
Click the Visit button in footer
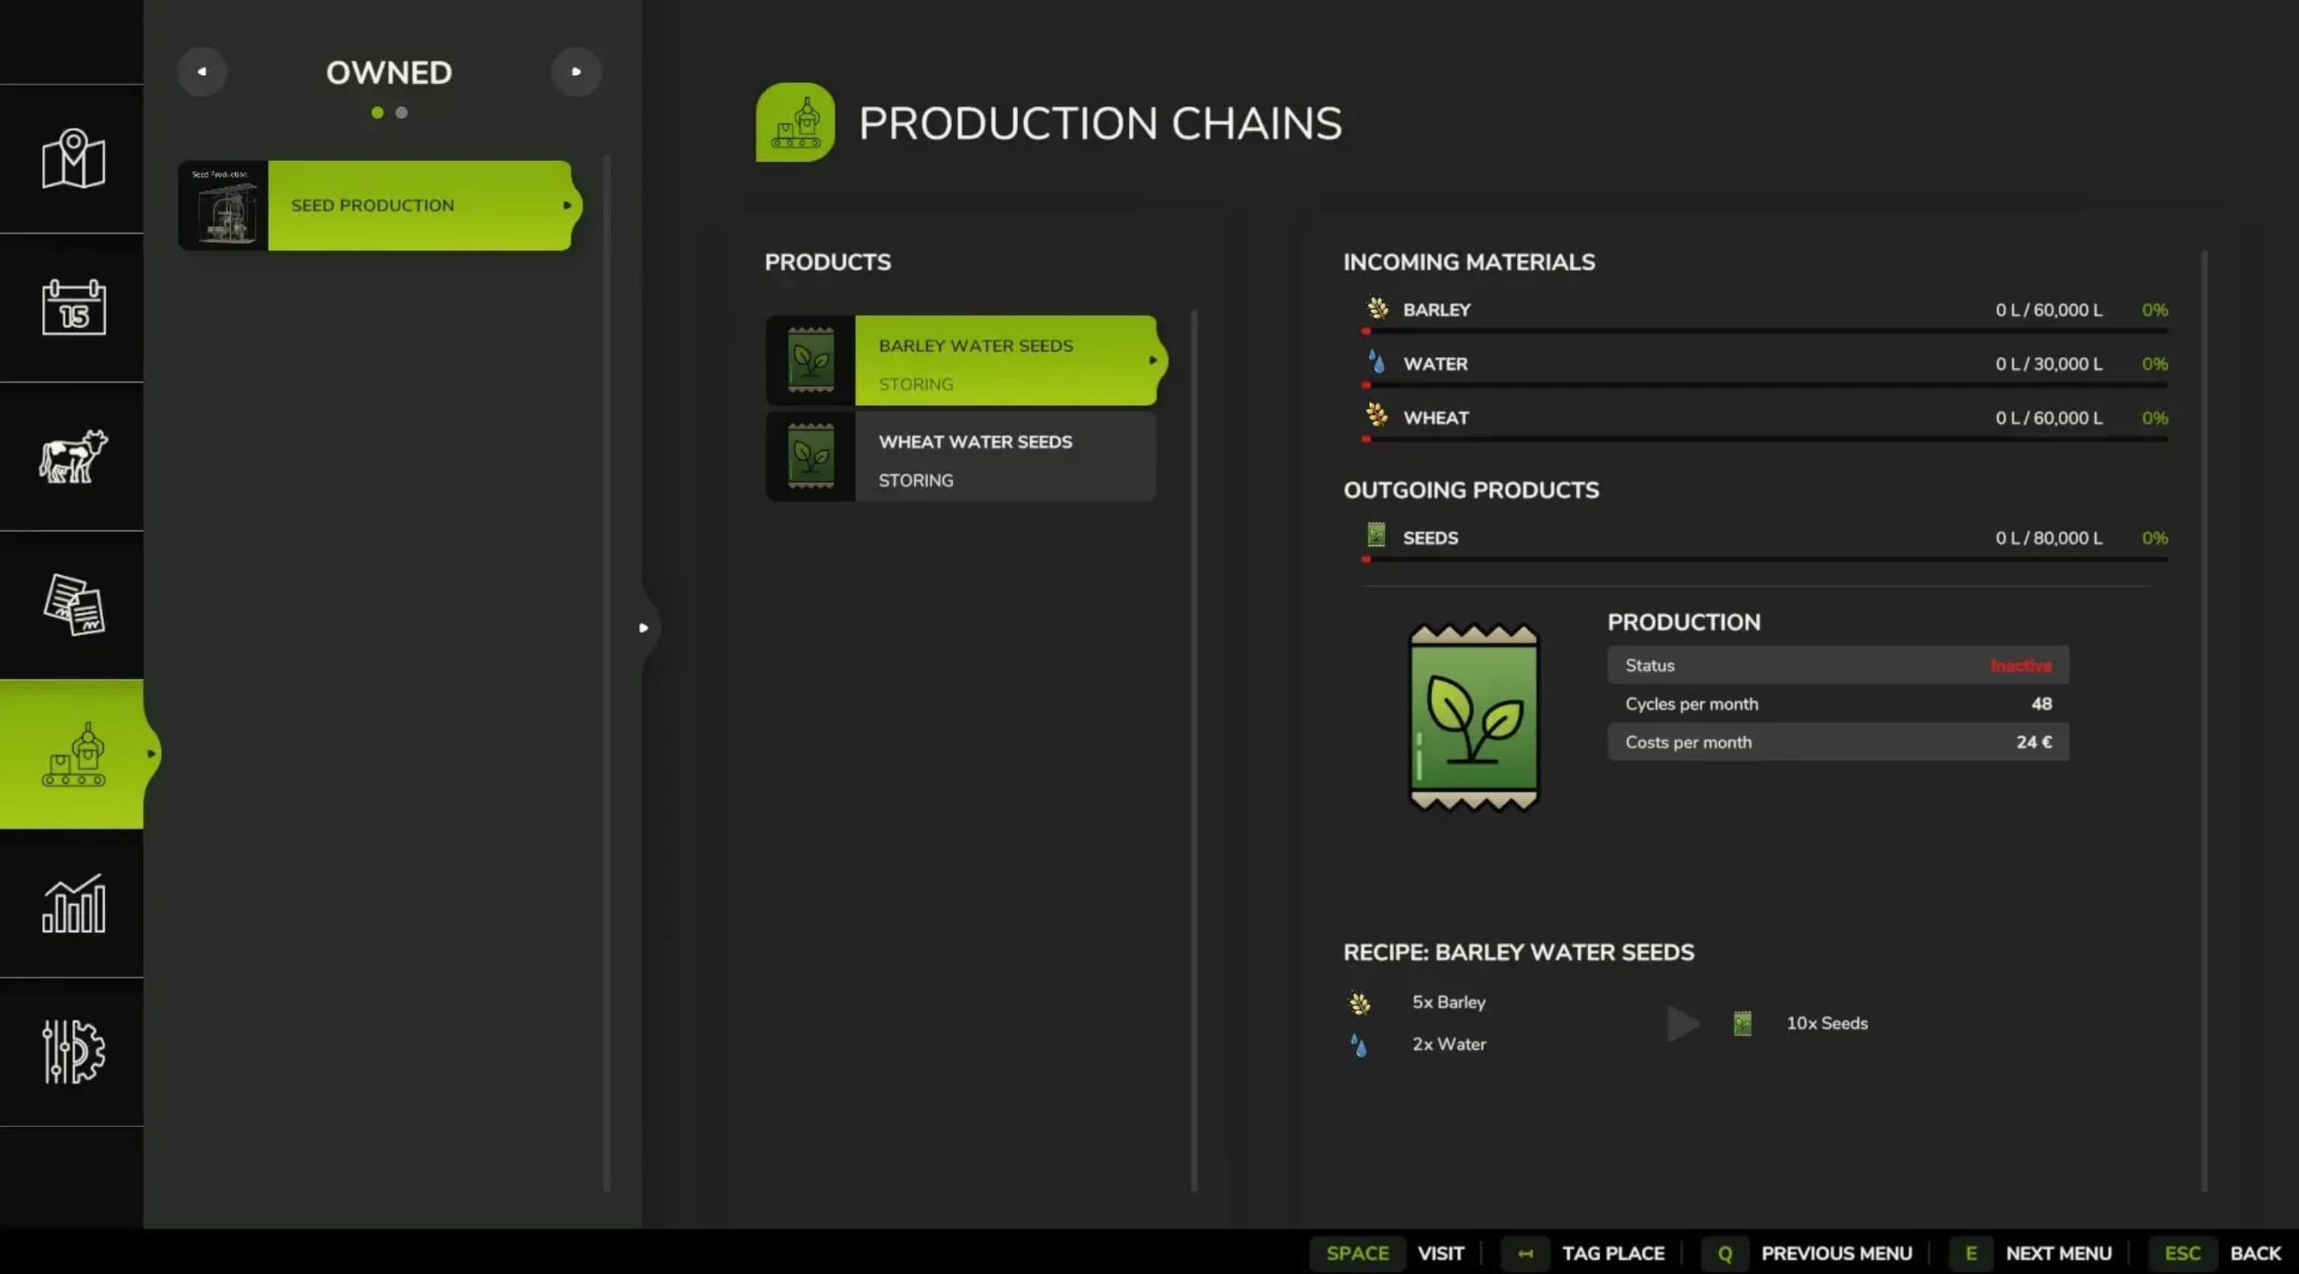(1440, 1252)
